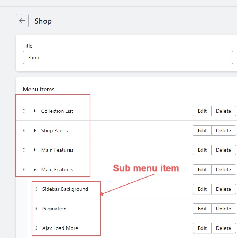Edit the Collection List menu item
This screenshot has width=237, height=238.
tap(202, 111)
